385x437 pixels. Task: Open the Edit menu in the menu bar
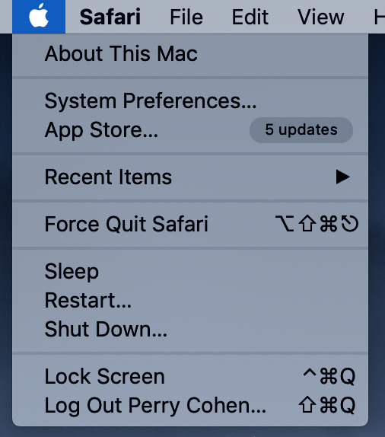coord(250,17)
